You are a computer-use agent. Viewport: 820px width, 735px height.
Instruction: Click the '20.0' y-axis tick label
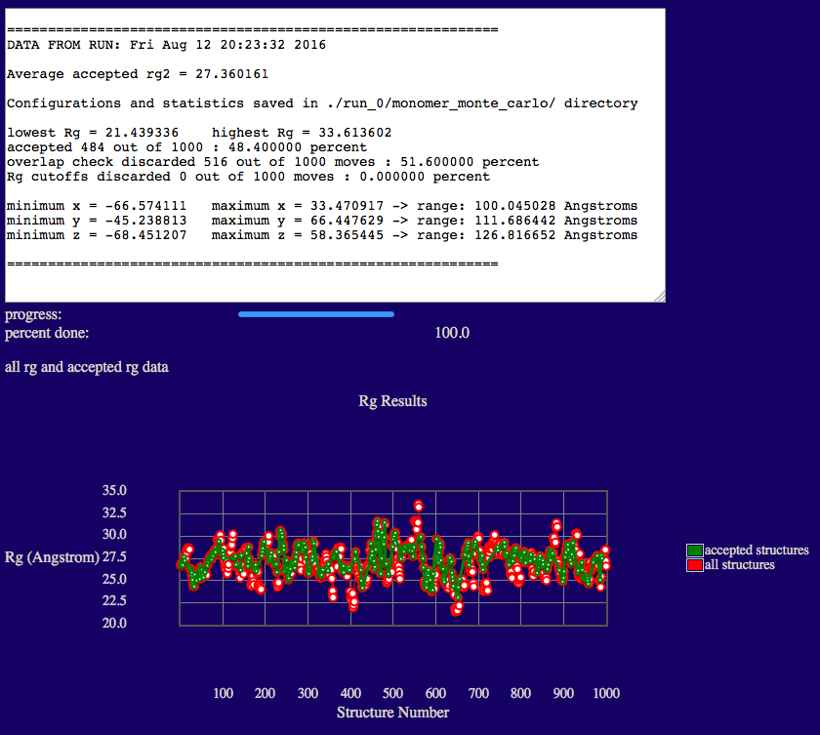click(x=114, y=623)
